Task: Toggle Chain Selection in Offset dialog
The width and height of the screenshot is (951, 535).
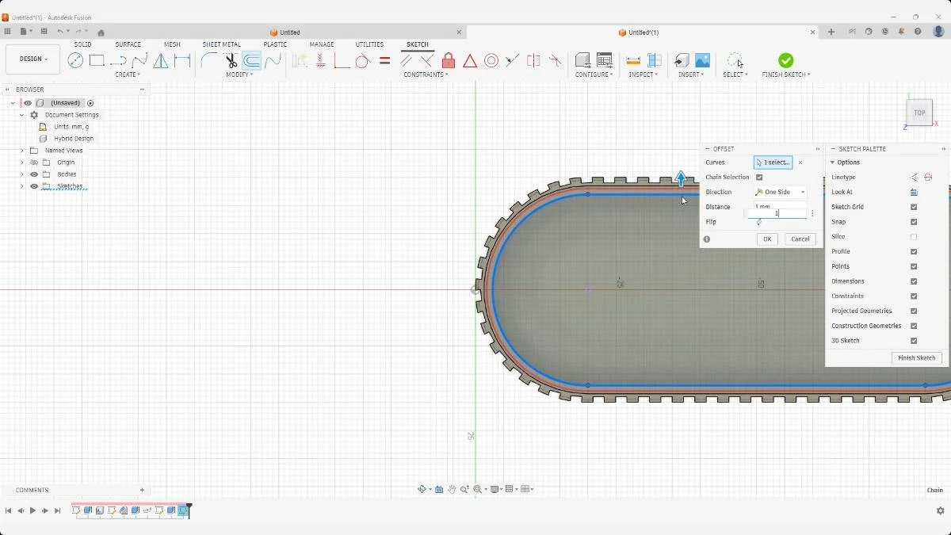Action: pyautogui.click(x=759, y=177)
